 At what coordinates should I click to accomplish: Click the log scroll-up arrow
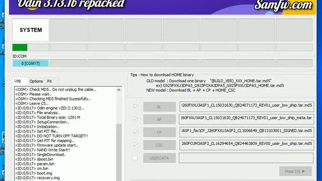[119, 90]
